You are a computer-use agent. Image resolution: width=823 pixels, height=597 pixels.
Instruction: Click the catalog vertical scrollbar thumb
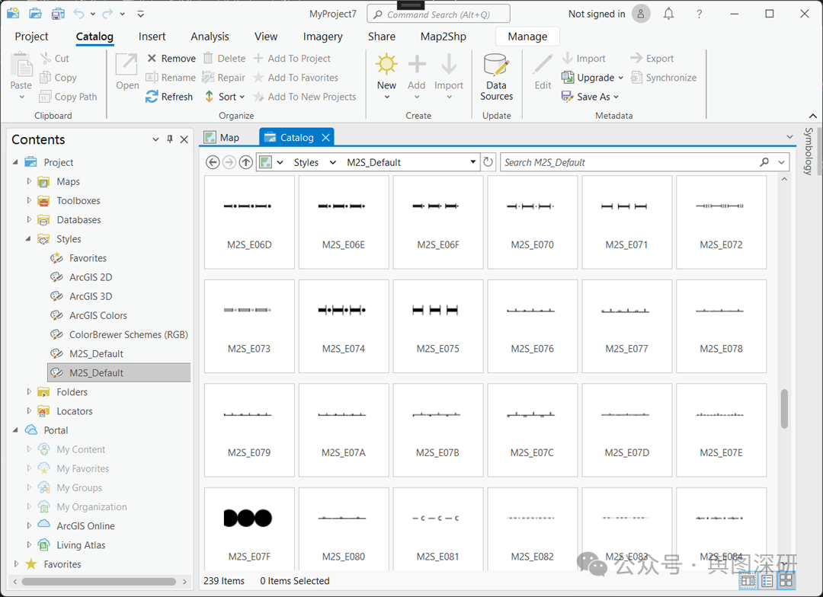coord(784,409)
